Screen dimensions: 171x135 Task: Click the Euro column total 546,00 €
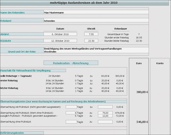[x=138, y=122]
